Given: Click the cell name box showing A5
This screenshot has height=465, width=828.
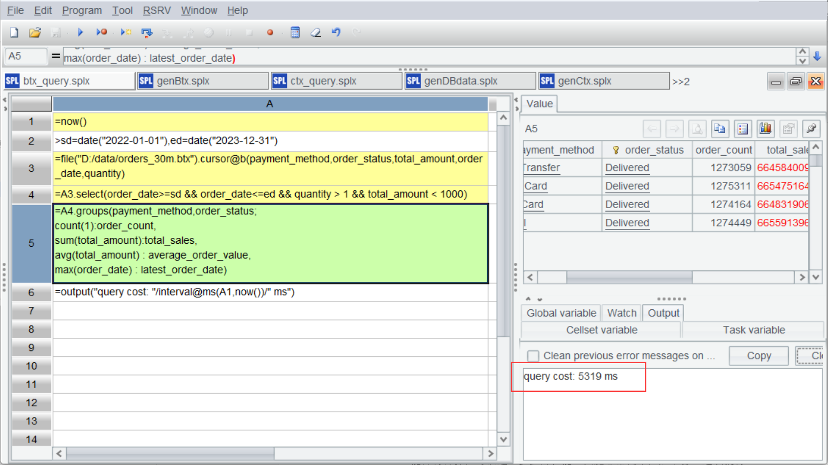Looking at the screenshot, I should point(25,56).
